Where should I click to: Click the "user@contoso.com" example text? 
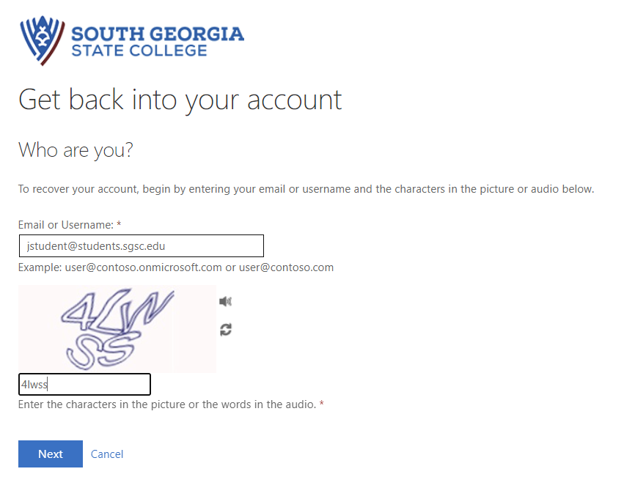point(286,267)
